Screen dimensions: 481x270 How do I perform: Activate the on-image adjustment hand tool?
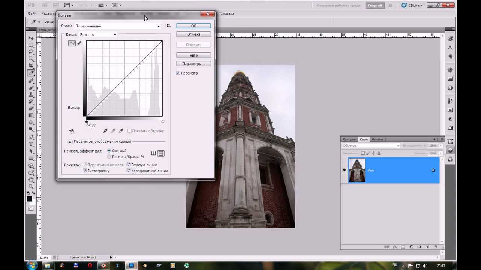click(x=71, y=131)
